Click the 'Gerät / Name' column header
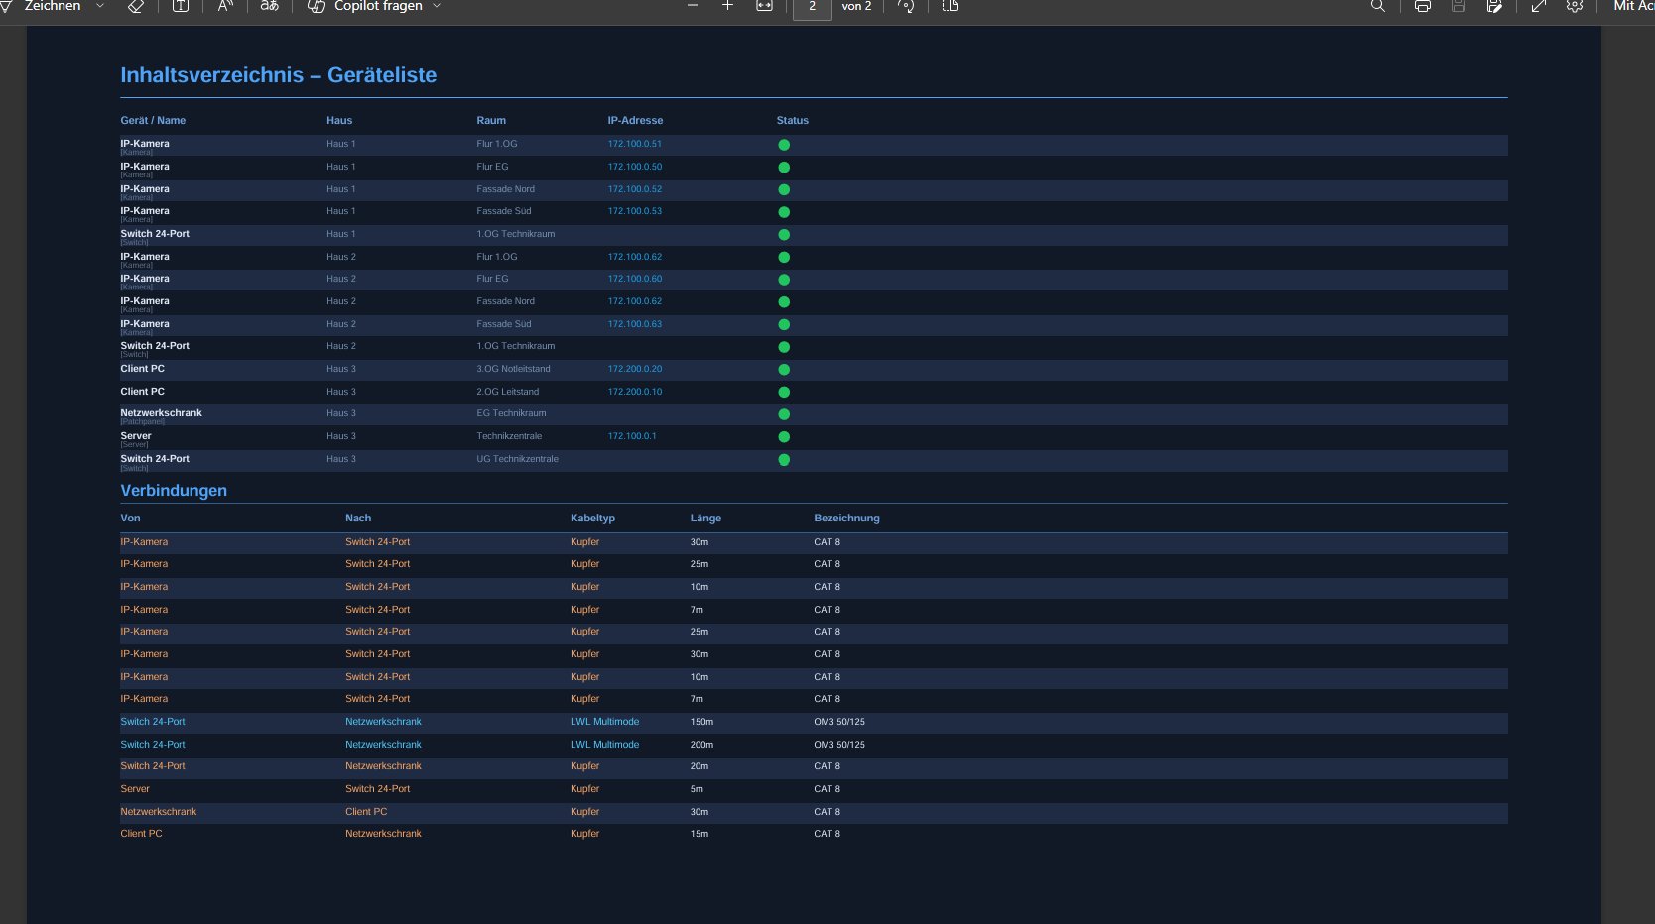 [x=153, y=121]
